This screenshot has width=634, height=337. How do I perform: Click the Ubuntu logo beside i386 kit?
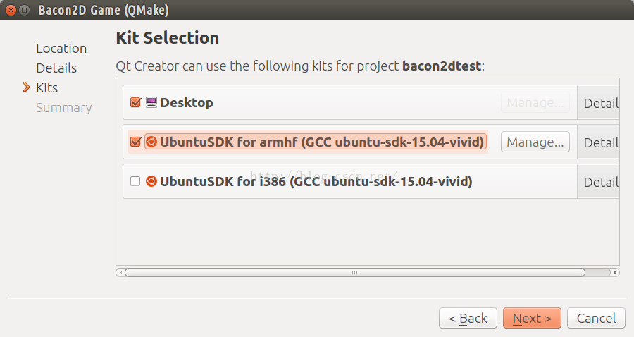click(x=151, y=181)
